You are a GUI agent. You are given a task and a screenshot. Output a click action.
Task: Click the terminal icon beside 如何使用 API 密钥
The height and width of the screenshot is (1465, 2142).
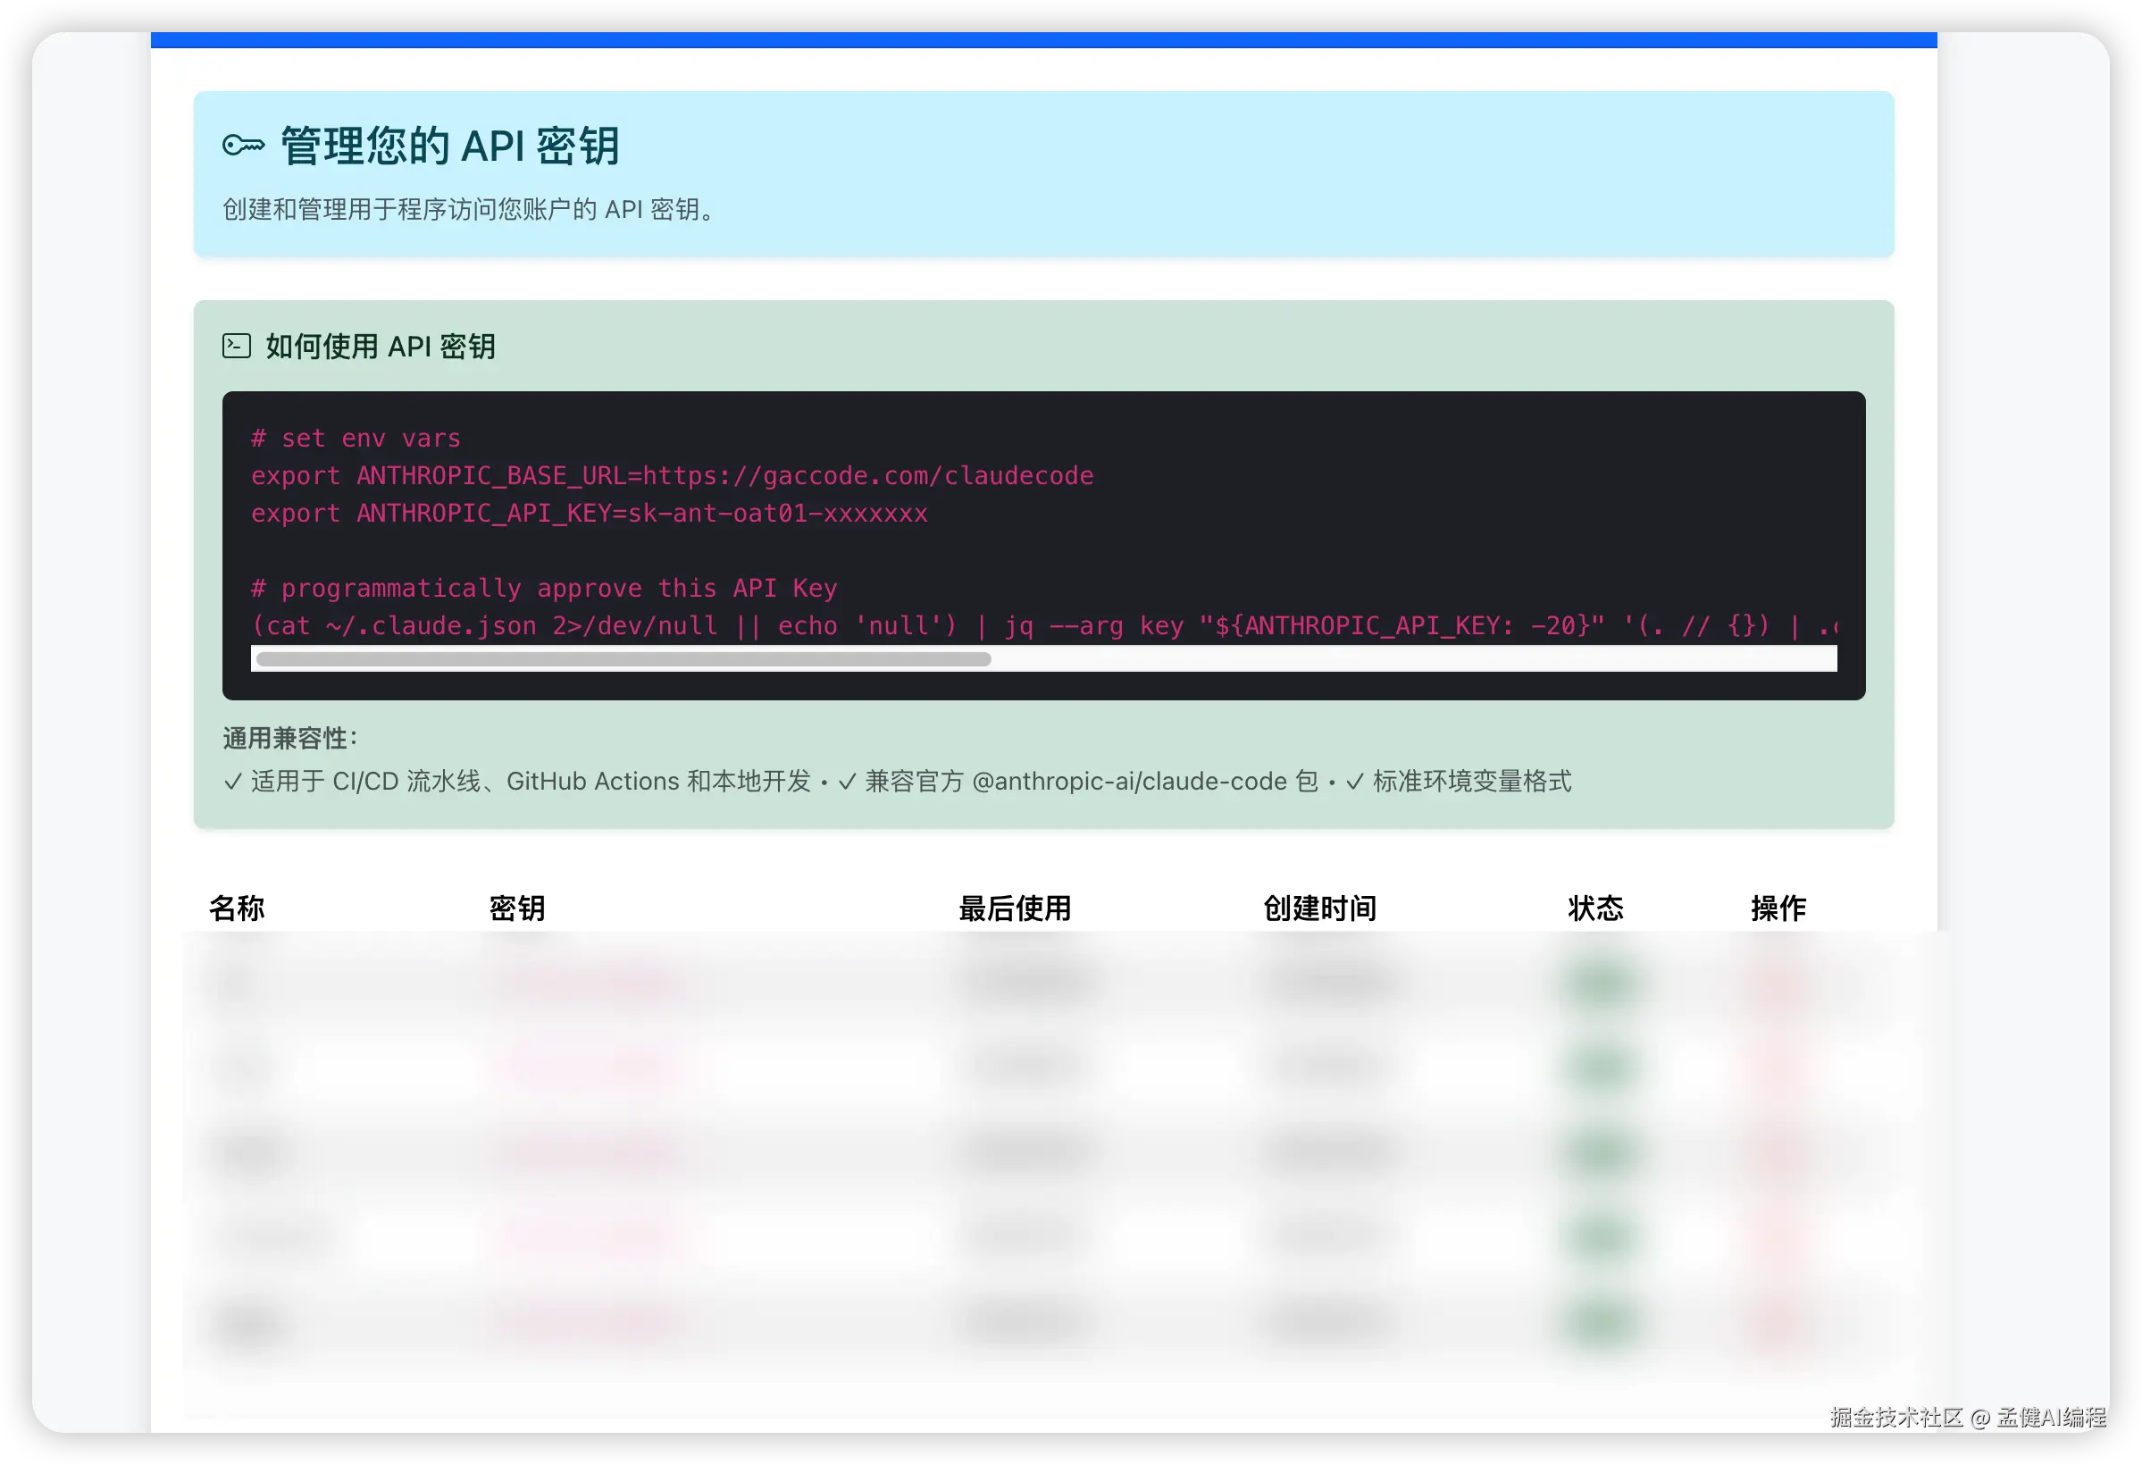[237, 346]
